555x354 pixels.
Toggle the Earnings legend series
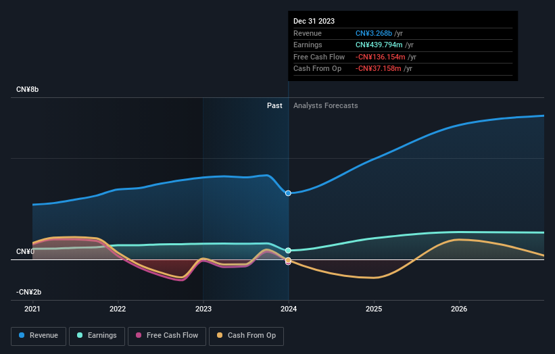click(97, 336)
